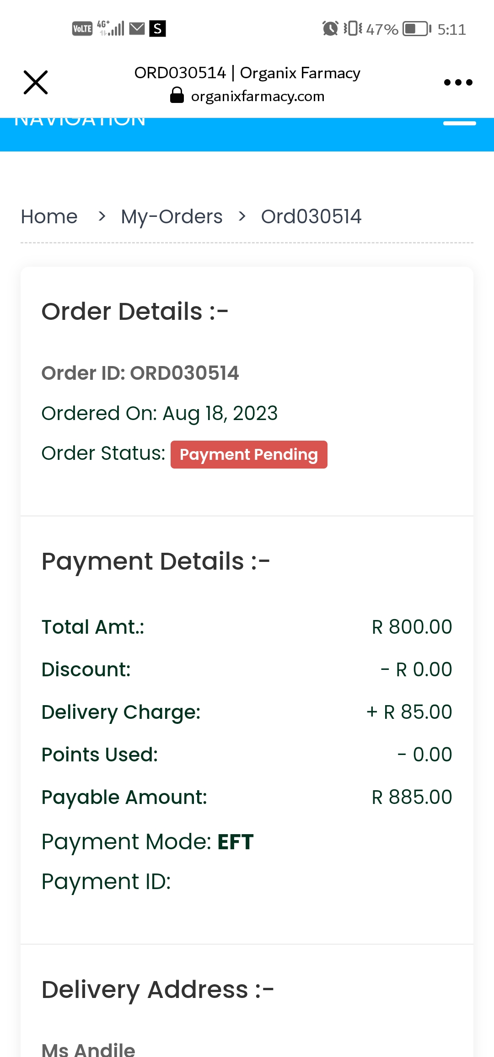Viewport: 494px width, 1057px height.
Task: Tap the padlock site security icon
Action: [177, 96]
